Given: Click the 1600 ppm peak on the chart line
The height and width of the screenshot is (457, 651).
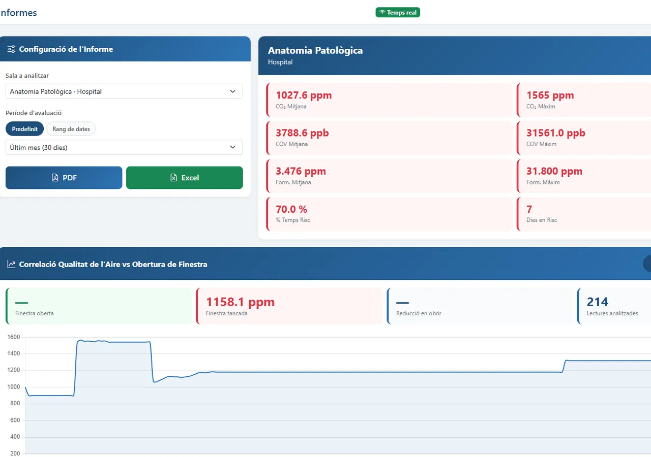Looking at the screenshot, I should 80,340.
